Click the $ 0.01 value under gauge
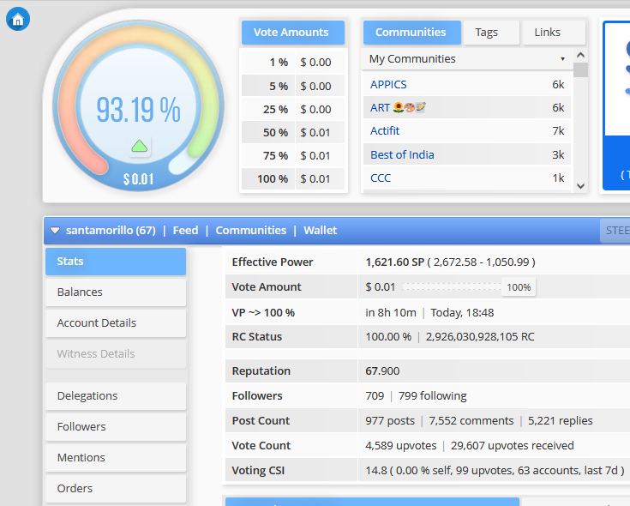 coord(138,179)
